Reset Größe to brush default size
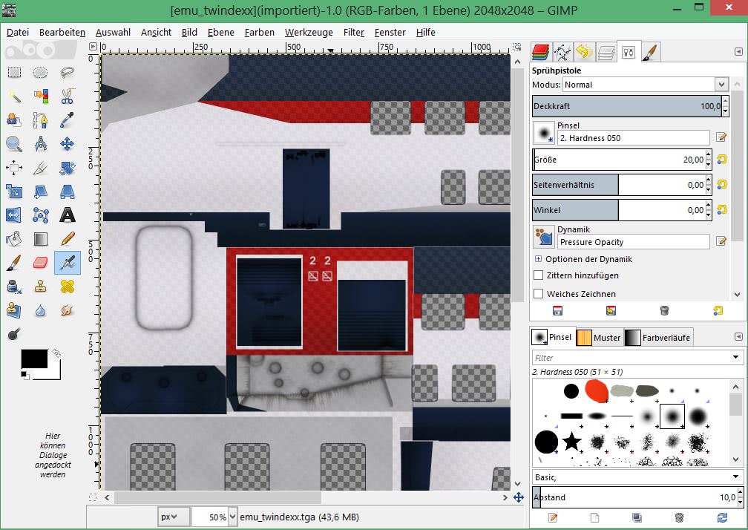 pyautogui.click(x=722, y=160)
